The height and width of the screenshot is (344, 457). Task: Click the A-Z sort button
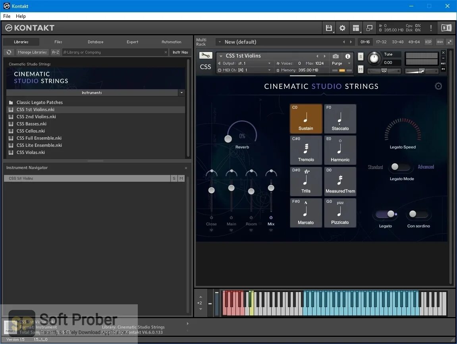click(x=55, y=52)
